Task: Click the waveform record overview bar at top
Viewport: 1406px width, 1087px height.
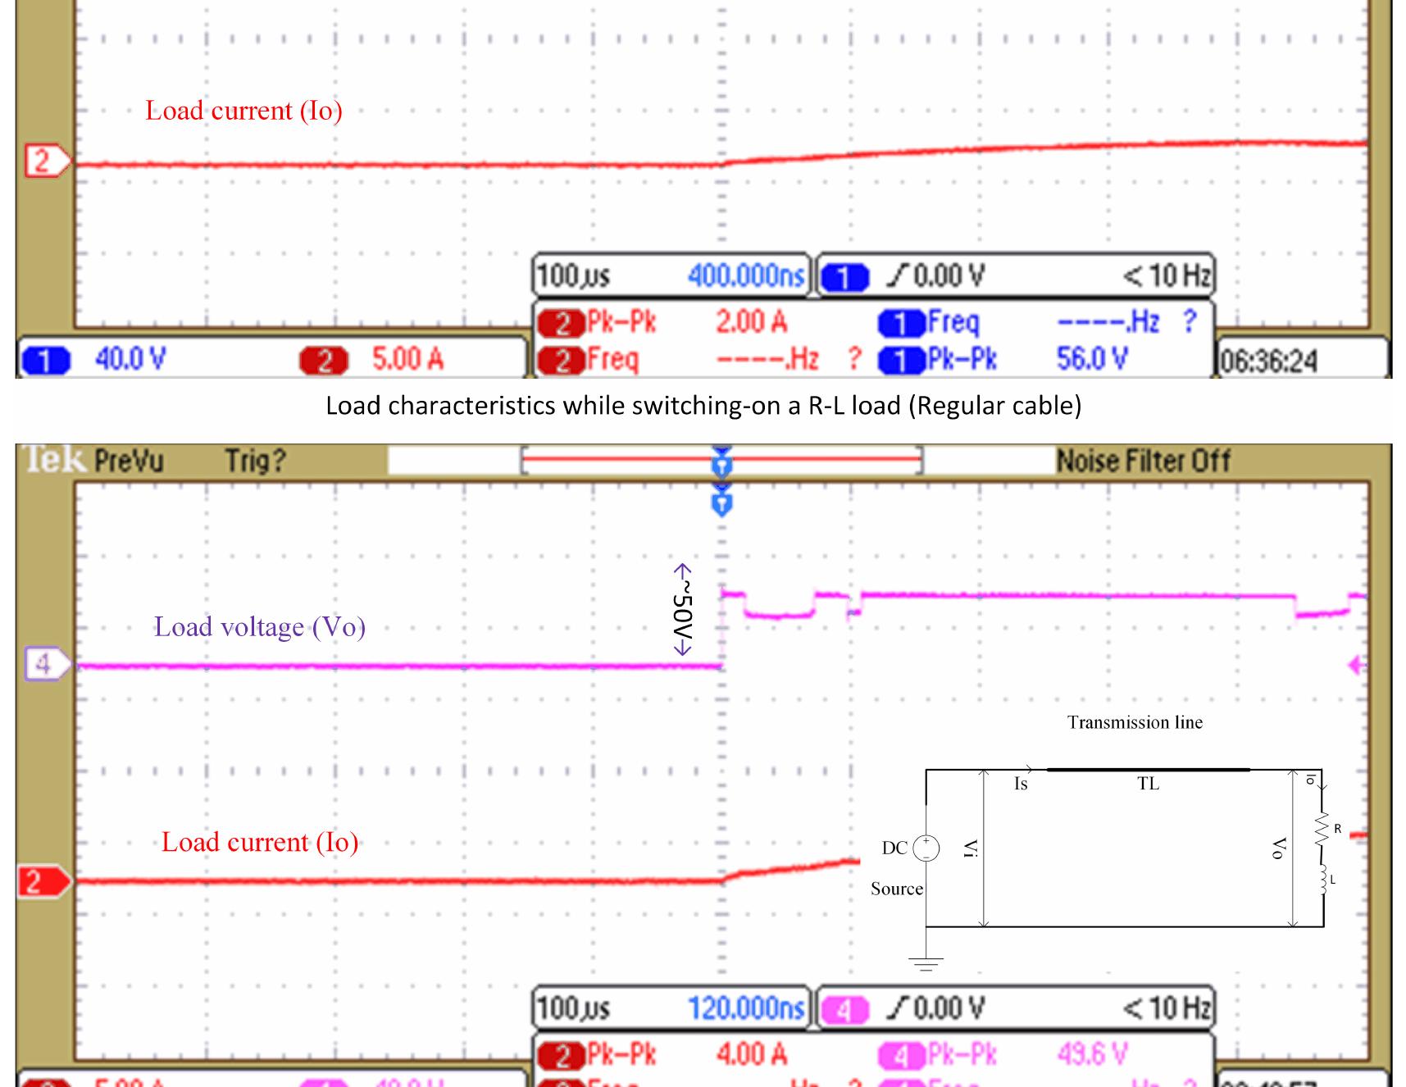Action: coord(721,462)
